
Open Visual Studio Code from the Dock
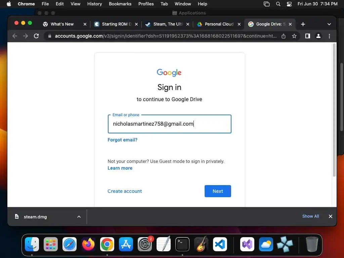tap(220, 244)
